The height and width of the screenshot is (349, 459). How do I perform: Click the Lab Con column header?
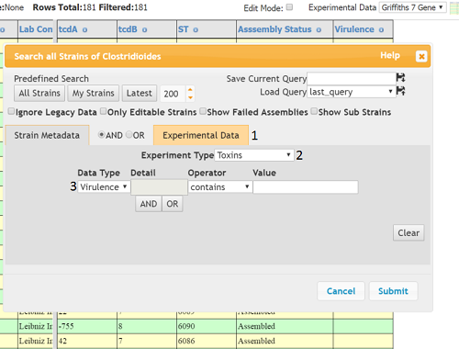click(x=36, y=29)
